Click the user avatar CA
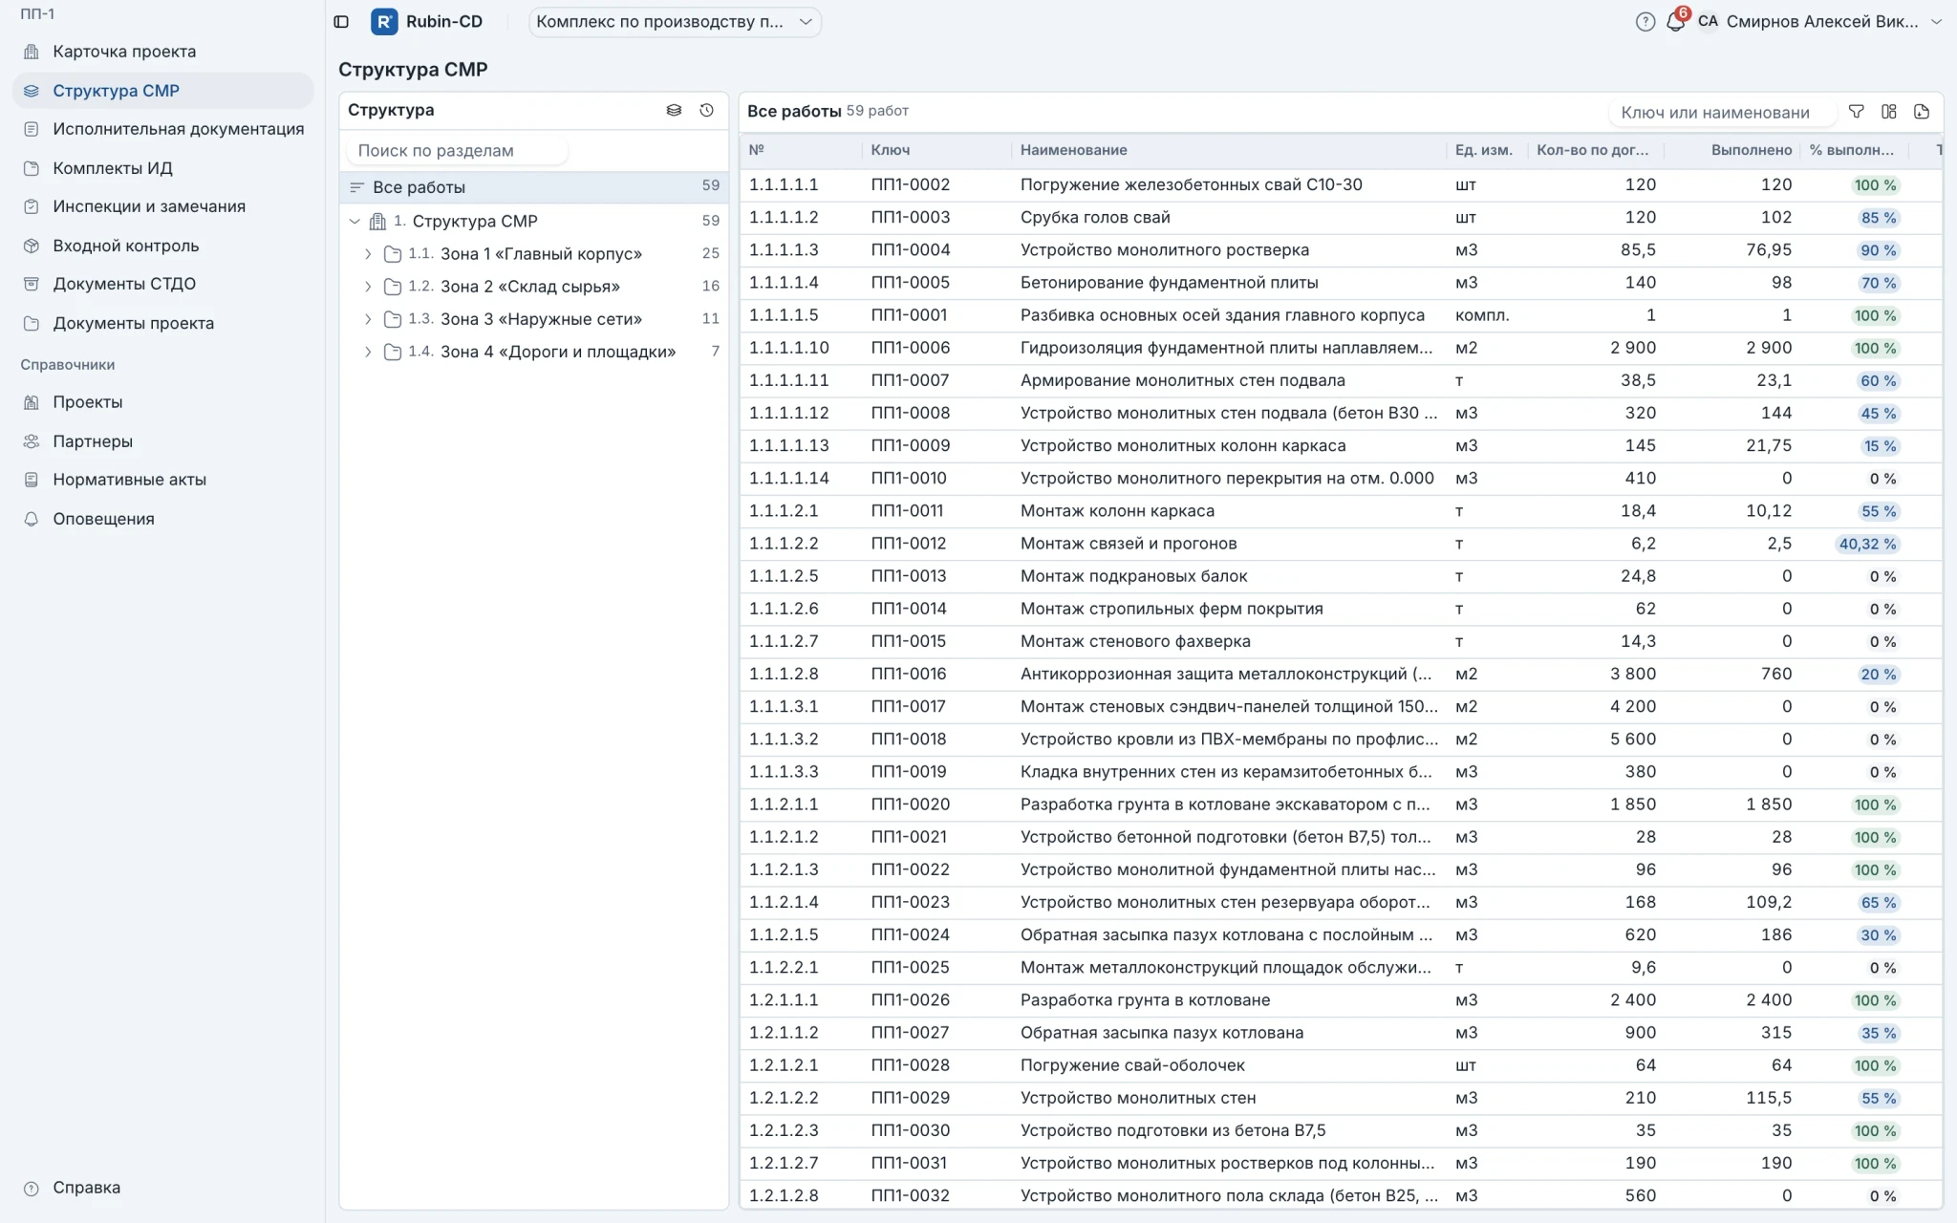The image size is (1957, 1223). click(1708, 21)
